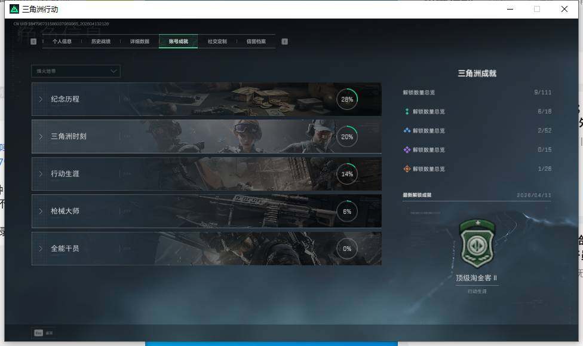The height and width of the screenshot is (346, 583).
Task: Click the 行动生涯 caption under the badge
Action: point(477,291)
